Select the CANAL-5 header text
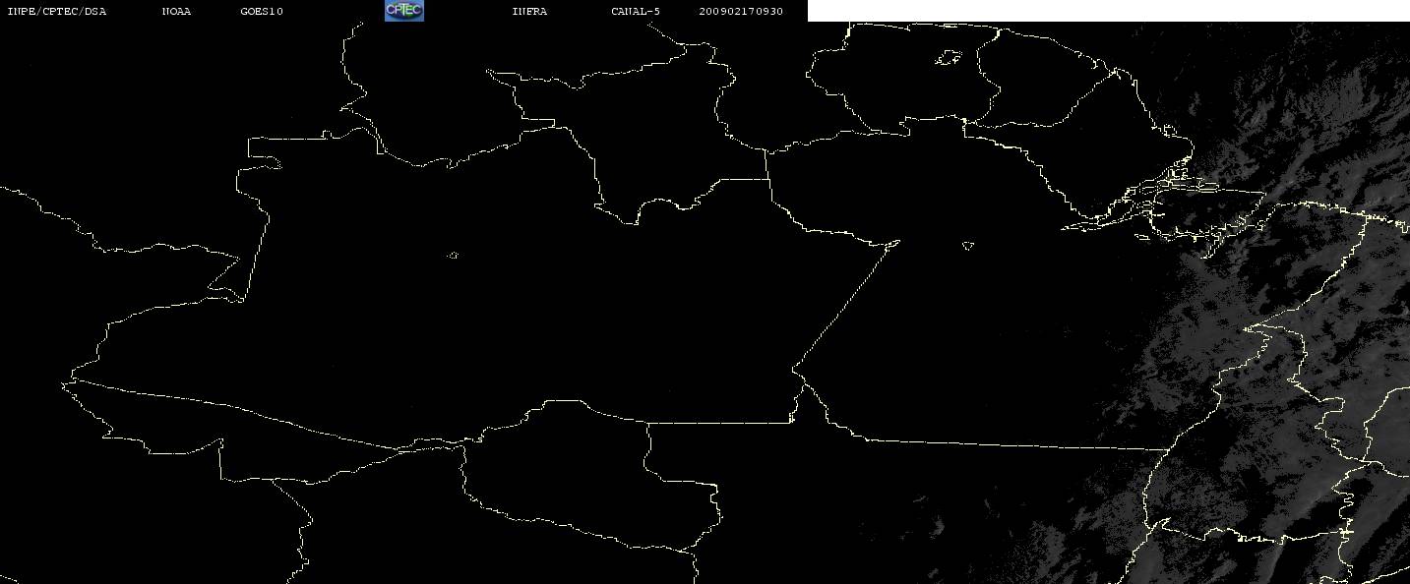 coord(636,12)
